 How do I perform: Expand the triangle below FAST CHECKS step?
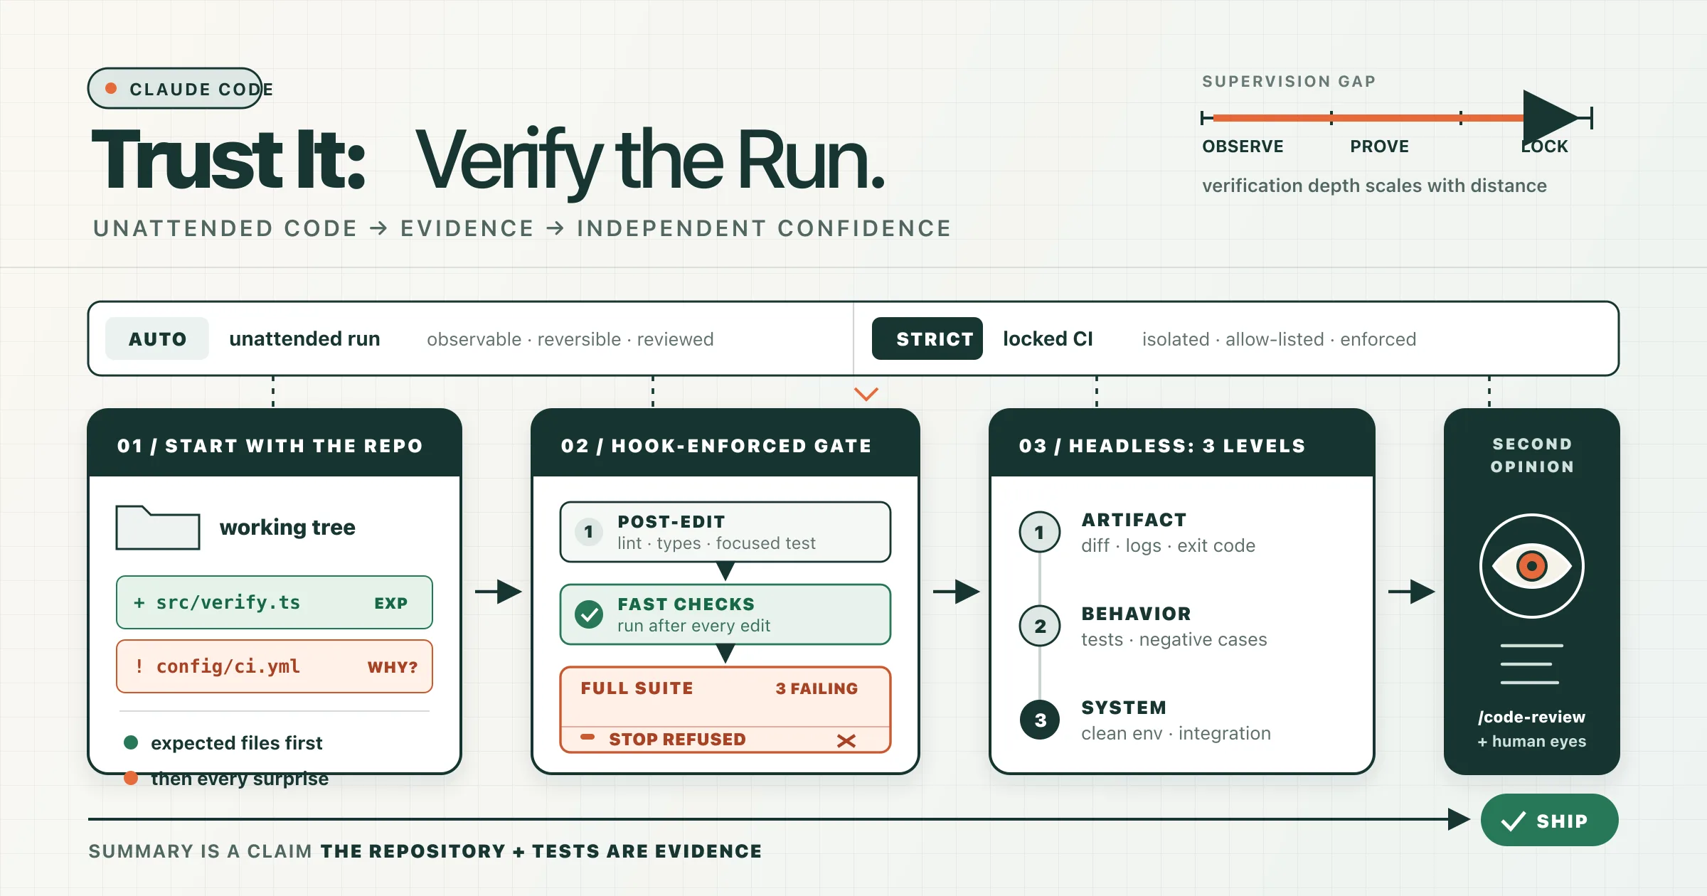(725, 654)
